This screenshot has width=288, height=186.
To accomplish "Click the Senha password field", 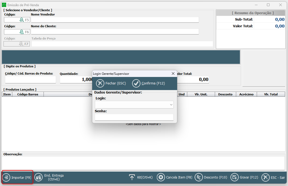I will (134, 117).
